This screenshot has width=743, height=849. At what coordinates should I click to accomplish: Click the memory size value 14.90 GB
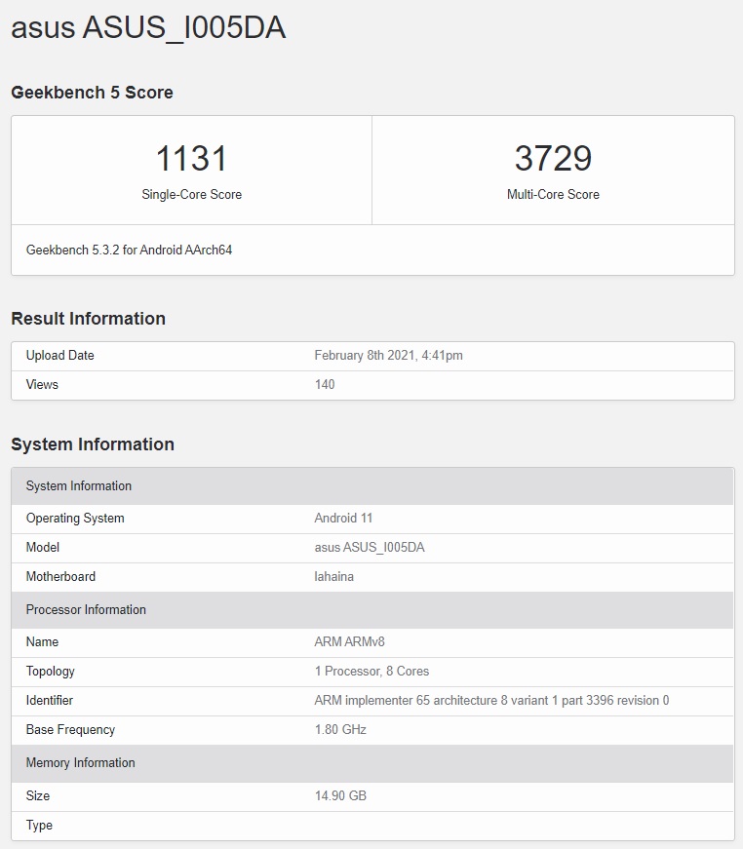pyautogui.click(x=340, y=796)
